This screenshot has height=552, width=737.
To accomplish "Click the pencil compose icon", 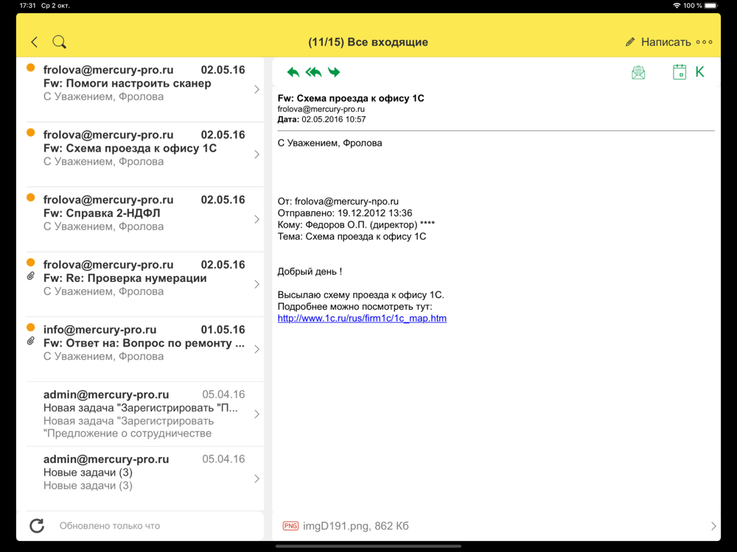I will [x=630, y=42].
